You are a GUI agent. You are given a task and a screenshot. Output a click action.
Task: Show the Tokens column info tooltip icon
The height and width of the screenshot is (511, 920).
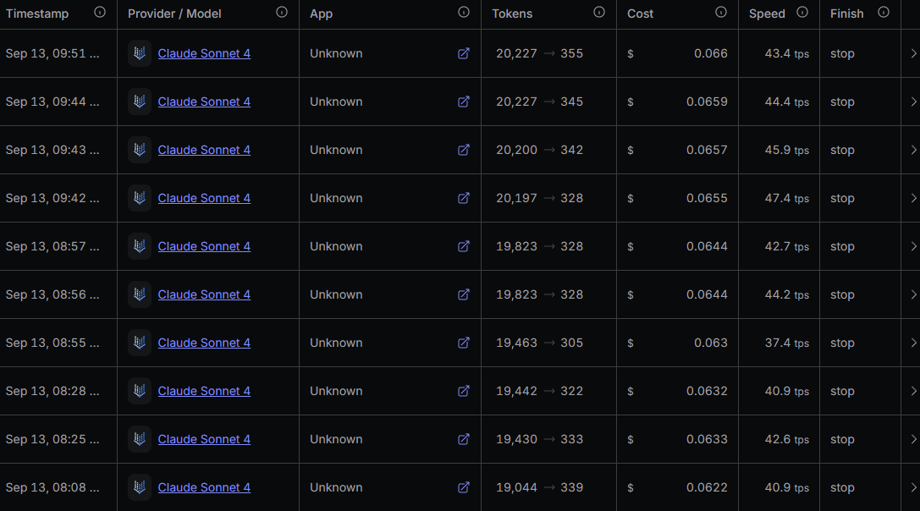[599, 13]
